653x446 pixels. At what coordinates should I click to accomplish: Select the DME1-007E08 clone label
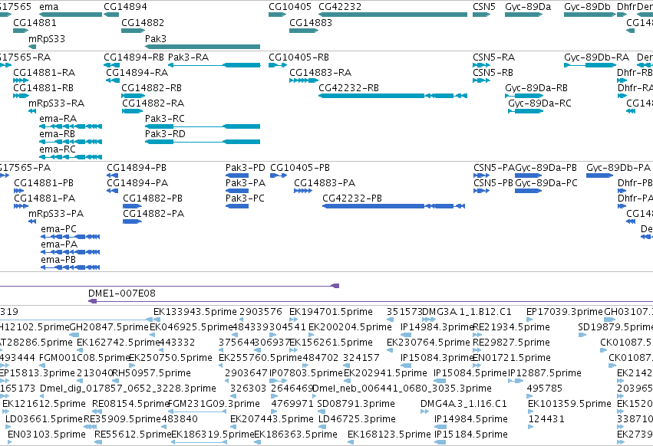coord(122,294)
